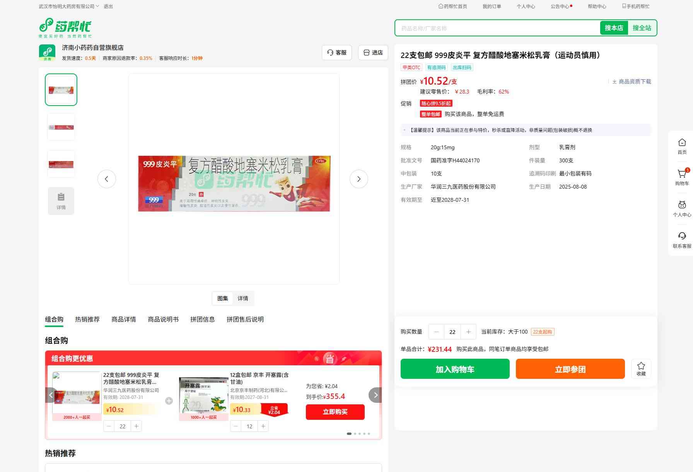This screenshot has width=693, height=472.
Task: Select the 热销推荐 tab
Action: (87, 319)
